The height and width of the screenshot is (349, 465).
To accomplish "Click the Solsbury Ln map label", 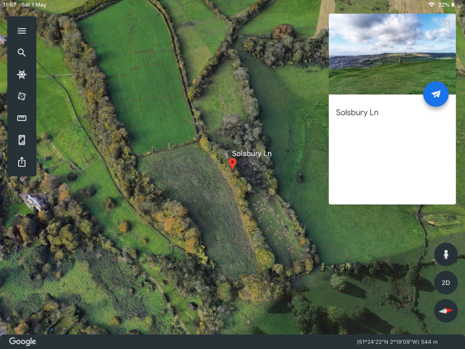I will point(252,154).
